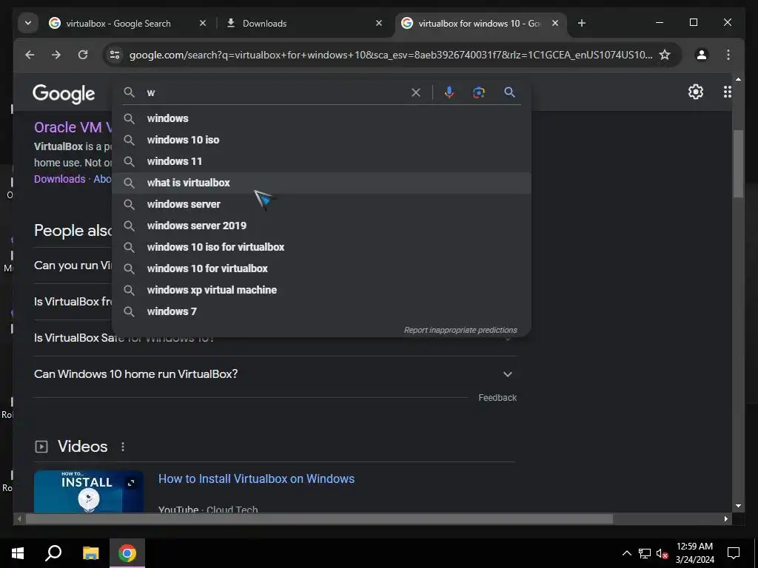Click the Chrome forward arrow
This screenshot has height=568, width=758.
click(x=56, y=55)
